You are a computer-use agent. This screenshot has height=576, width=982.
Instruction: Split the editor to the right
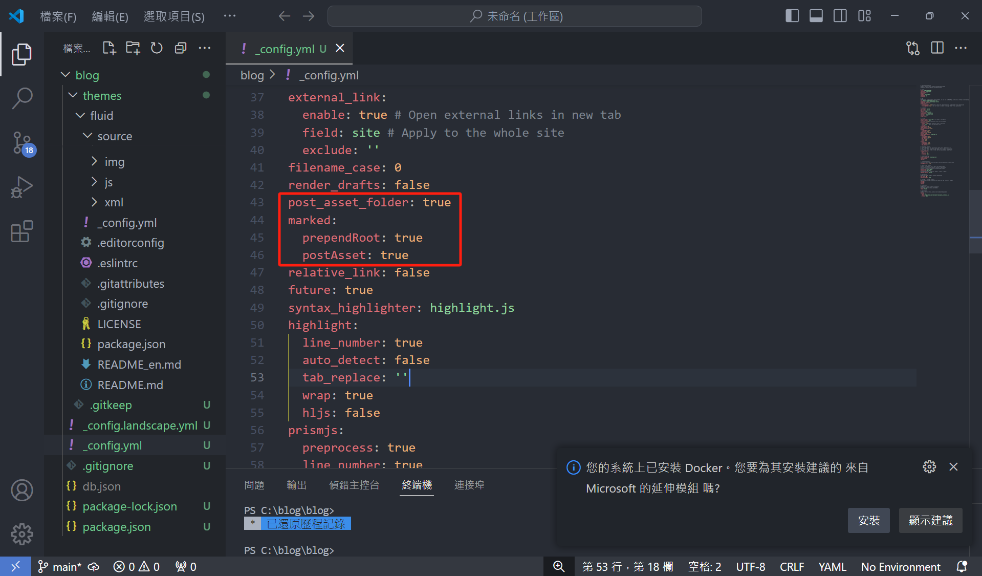[937, 48]
